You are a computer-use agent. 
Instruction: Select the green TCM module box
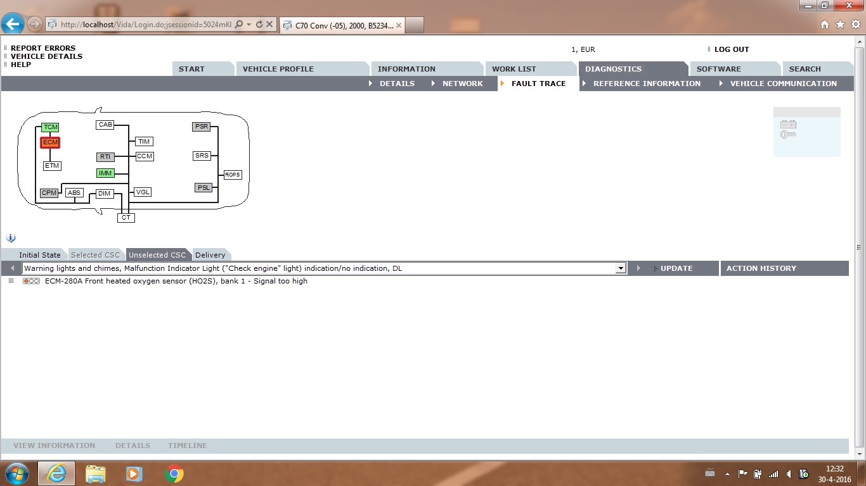click(x=50, y=127)
